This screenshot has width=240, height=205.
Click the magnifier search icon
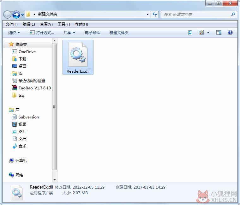tap(233, 15)
